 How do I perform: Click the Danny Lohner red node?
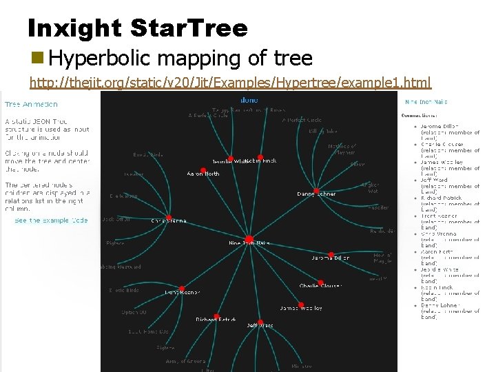(316, 191)
